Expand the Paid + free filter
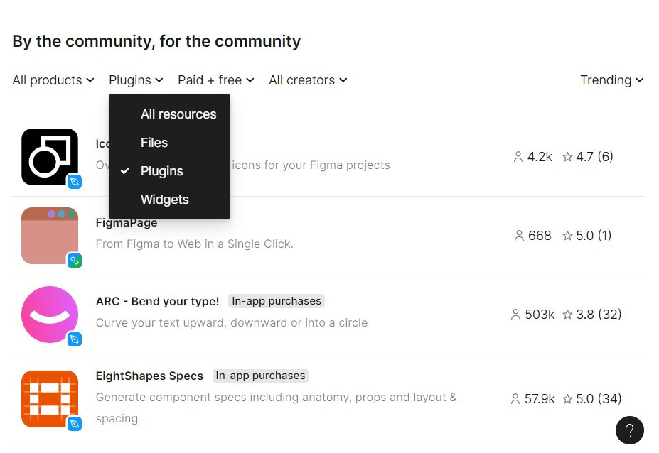This screenshot has width=659, height=453. [x=215, y=80]
